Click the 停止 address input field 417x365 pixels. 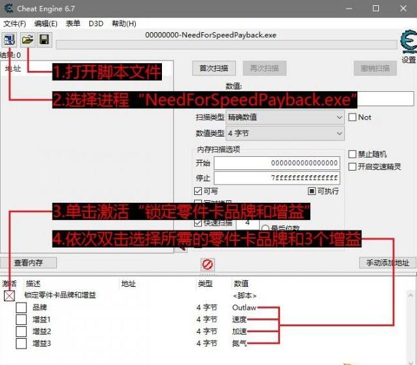point(277,178)
